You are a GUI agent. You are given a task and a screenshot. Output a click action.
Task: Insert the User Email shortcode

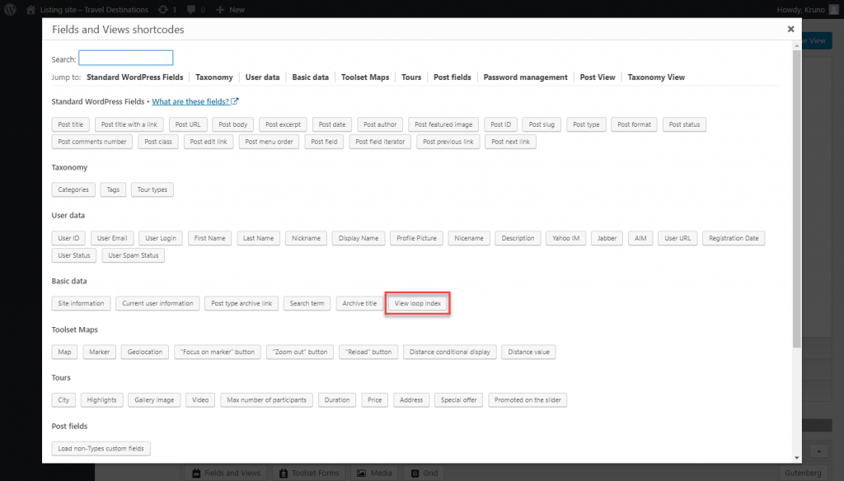point(112,238)
